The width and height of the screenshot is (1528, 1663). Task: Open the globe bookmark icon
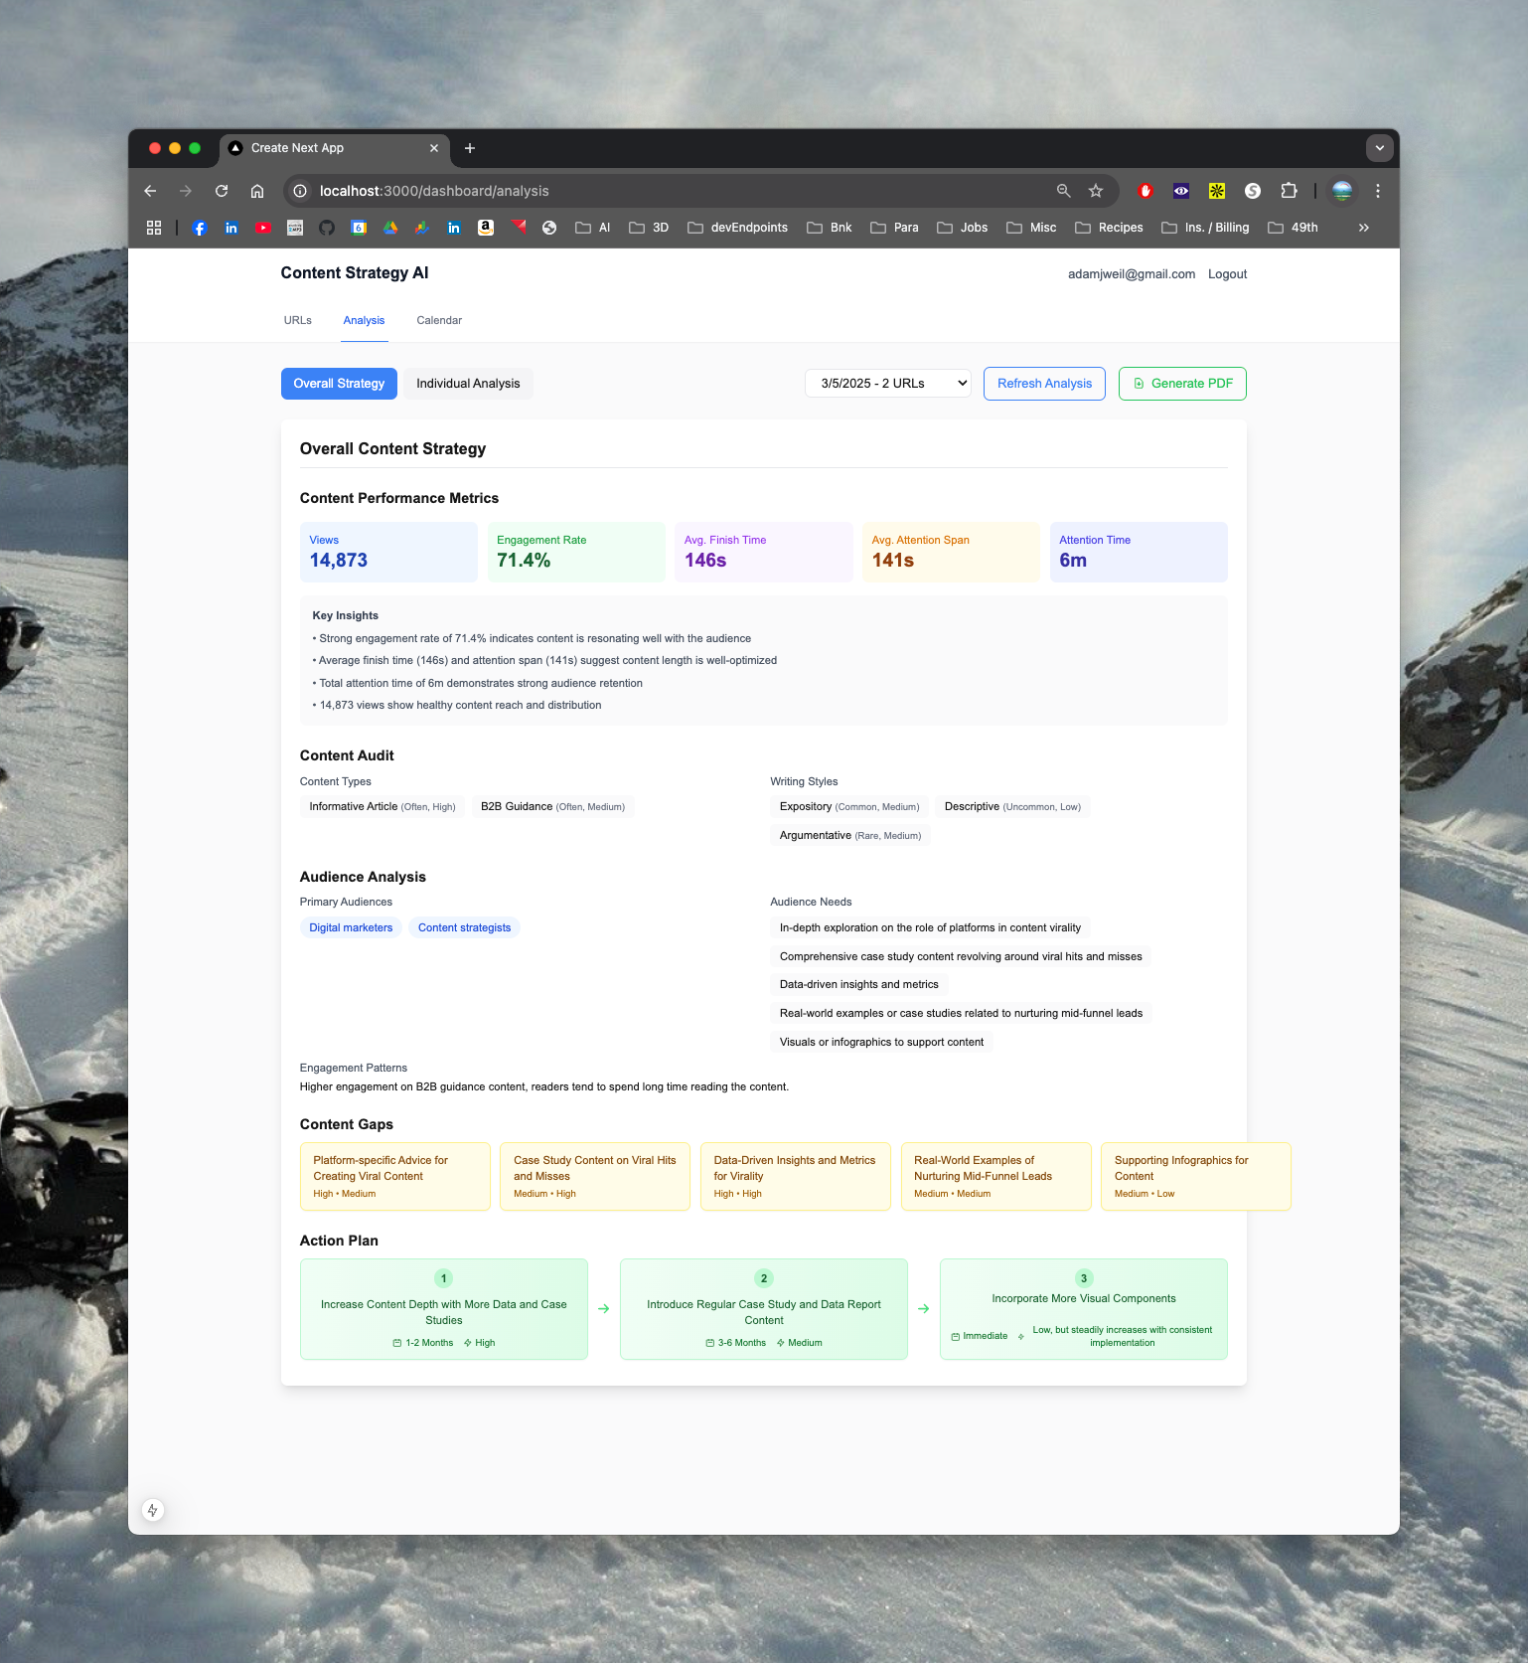click(x=549, y=228)
